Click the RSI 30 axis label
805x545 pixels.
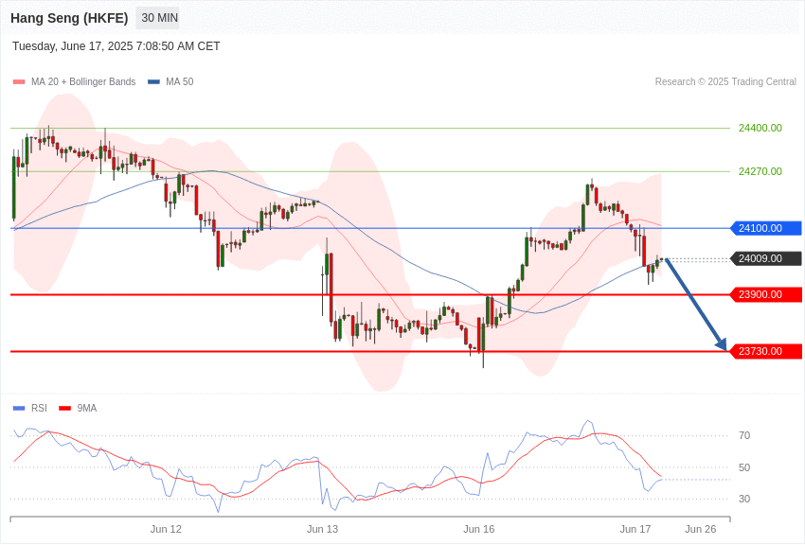743,499
